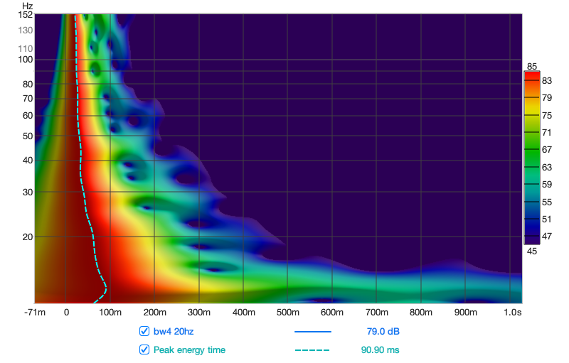This screenshot has height=363, width=569.
Task: Click the 152 Hz top frequency axis label
Action: (x=26, y=15)
